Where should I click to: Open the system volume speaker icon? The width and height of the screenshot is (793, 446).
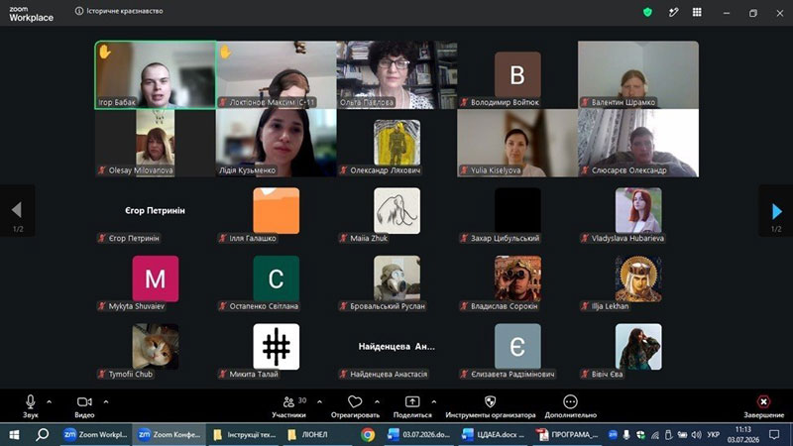[697, 435]
